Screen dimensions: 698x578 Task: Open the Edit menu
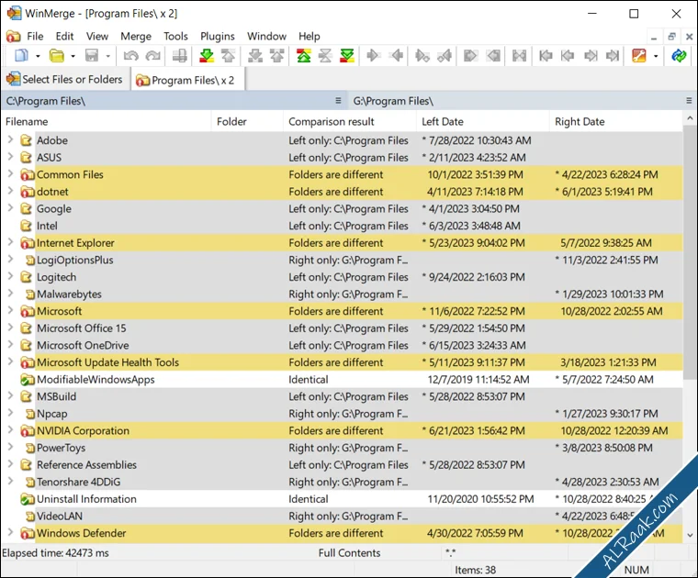click(x=64, y=36)
